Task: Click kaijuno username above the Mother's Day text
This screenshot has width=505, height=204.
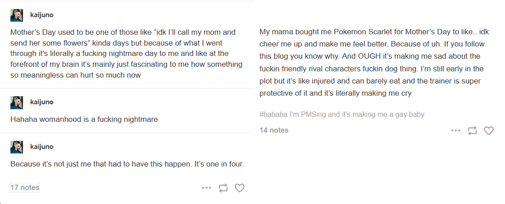Action: click(42, 15)
